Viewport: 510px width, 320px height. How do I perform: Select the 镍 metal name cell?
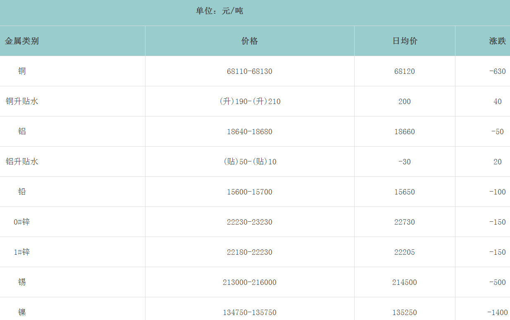22,312
